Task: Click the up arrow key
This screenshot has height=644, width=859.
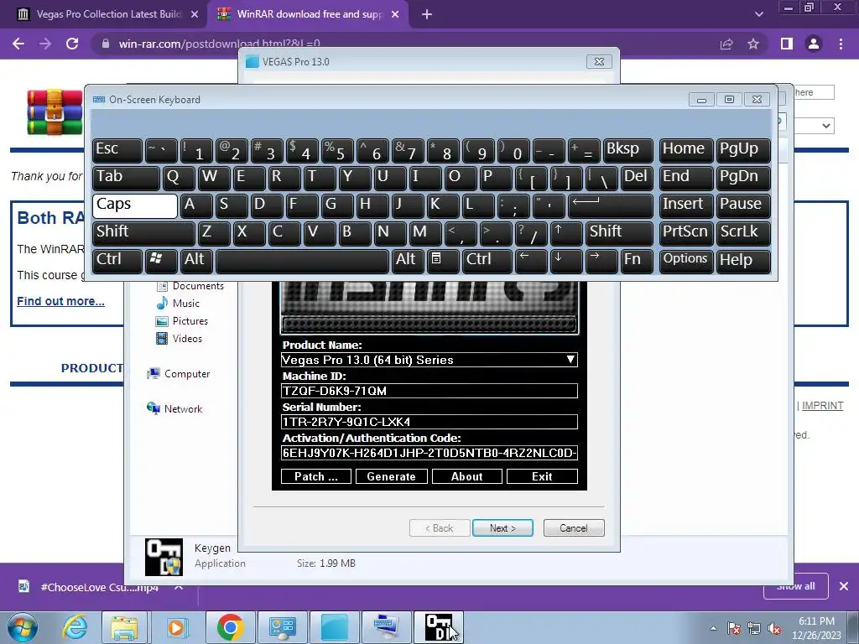Action: coord(566,233)
